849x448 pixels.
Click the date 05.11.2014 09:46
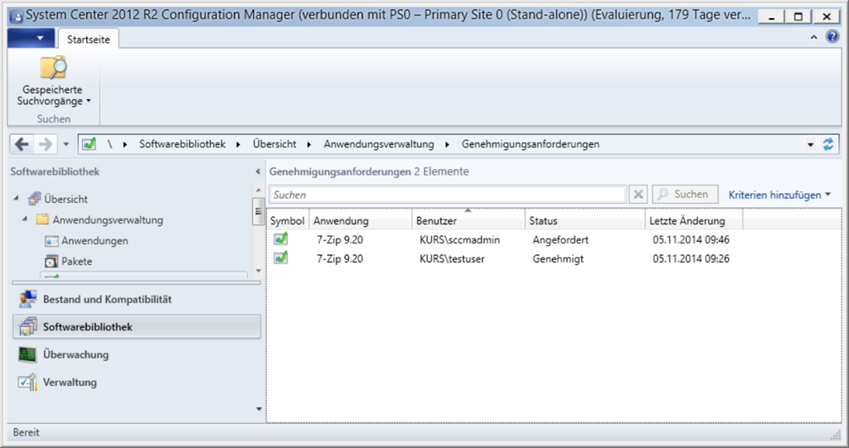[x=691, y=239]
